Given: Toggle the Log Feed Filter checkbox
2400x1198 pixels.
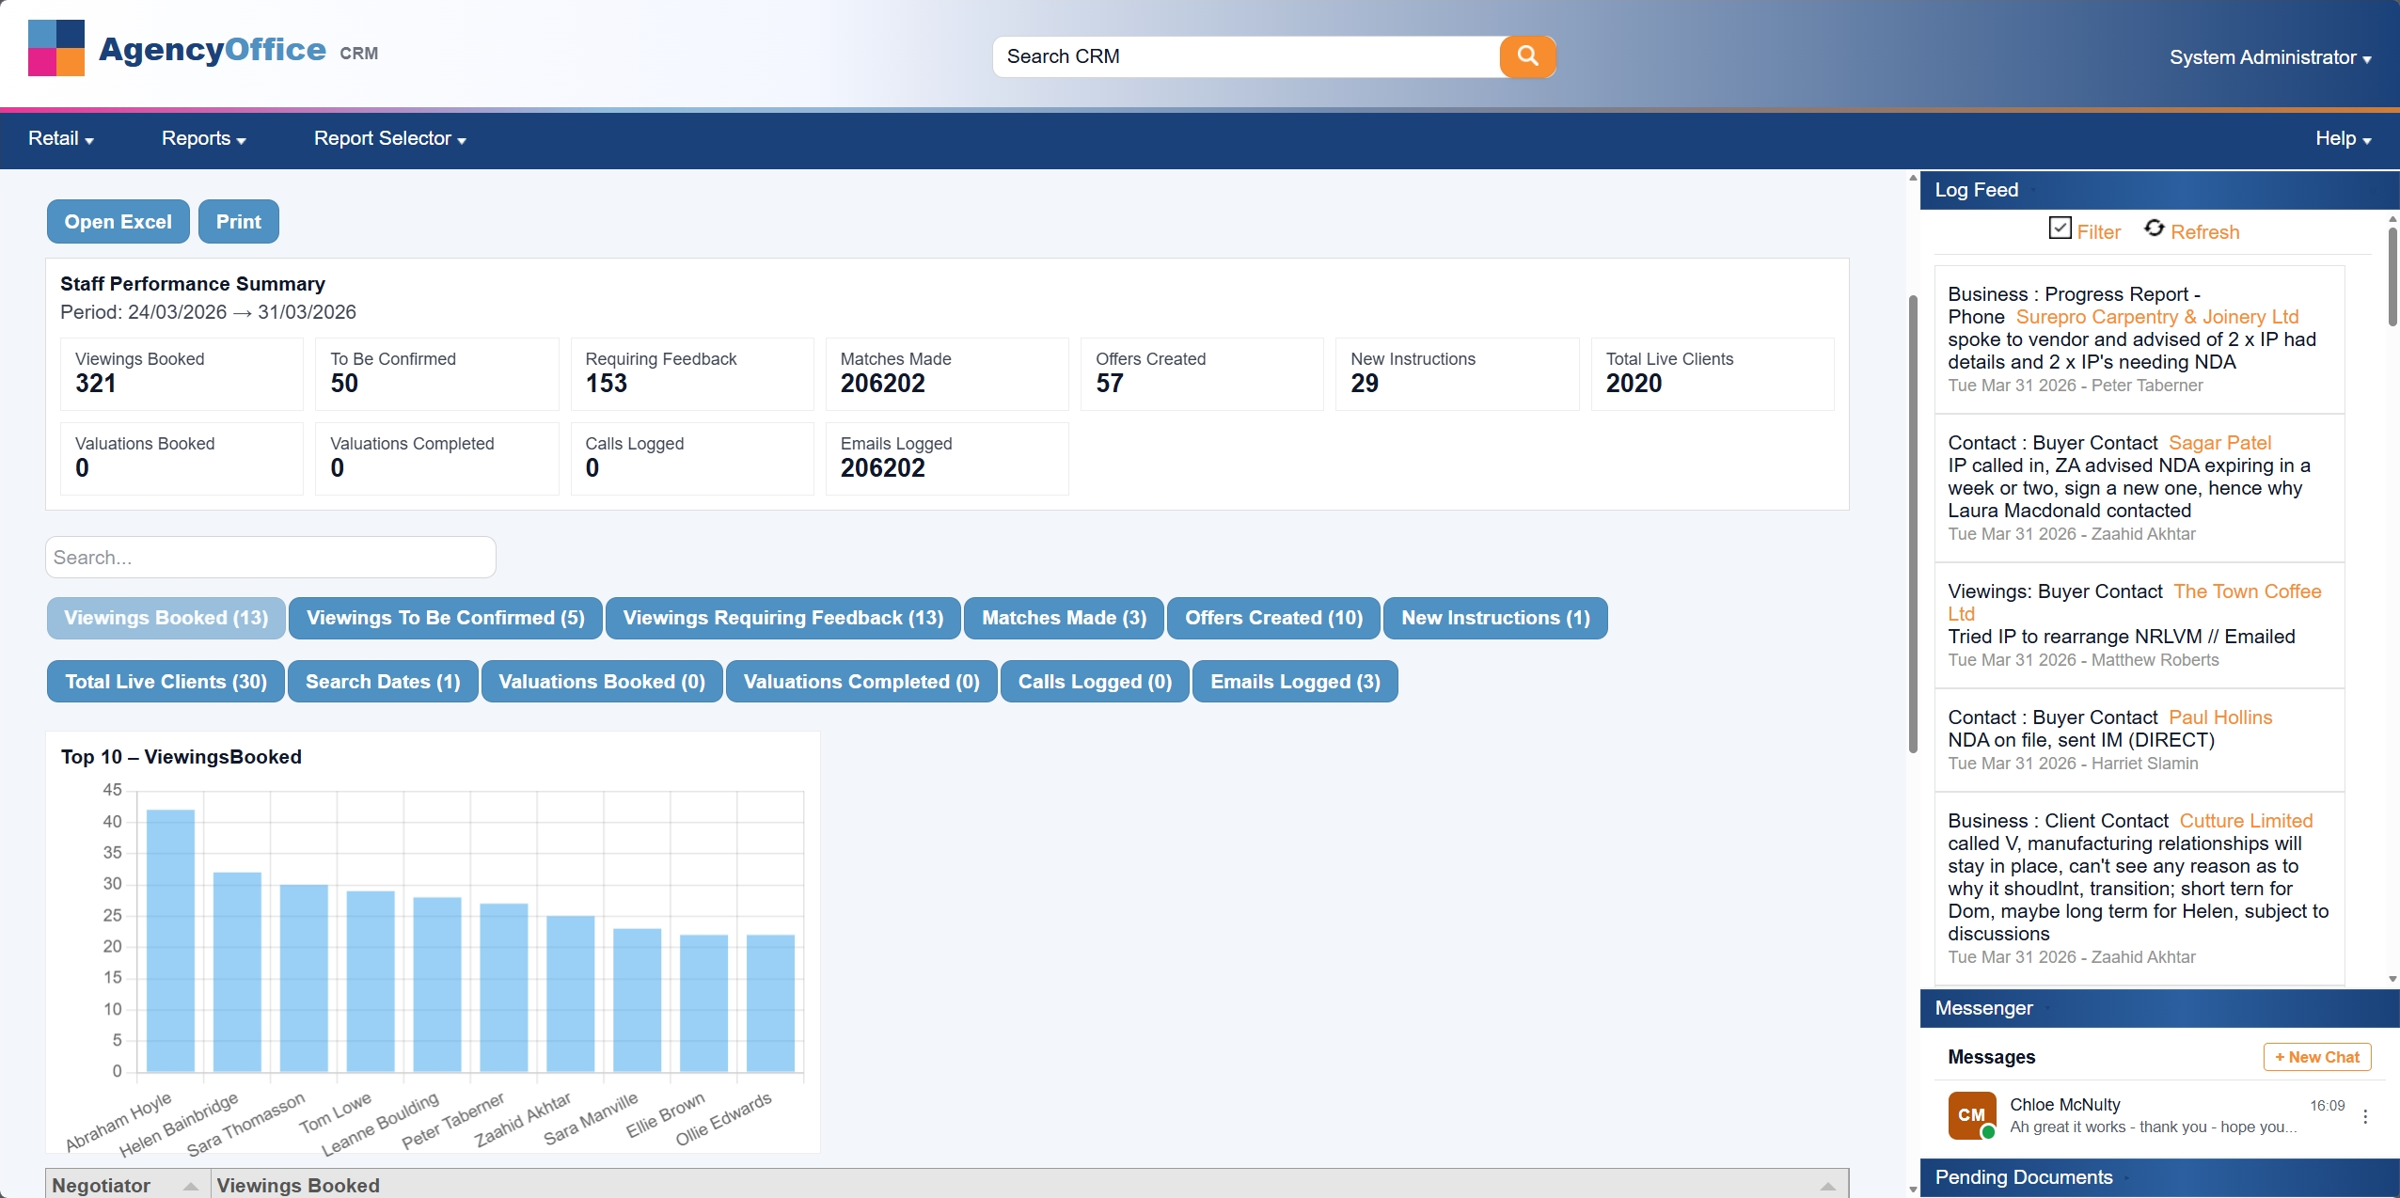Looking at the screenshot, I should [x=2060, y=229].
